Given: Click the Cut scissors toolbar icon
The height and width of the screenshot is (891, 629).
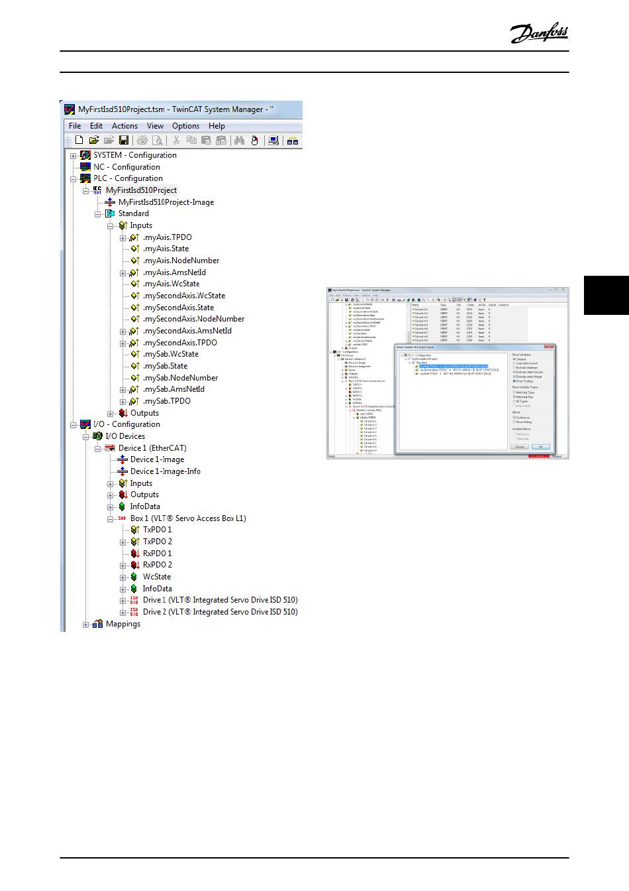Looking at the screenshot, I should tap(176, 140).
